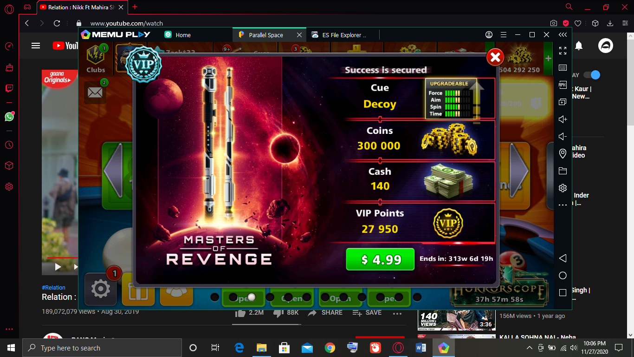Open the Clubs icon in the game
The image size is (634, 357).
(96, 59)
